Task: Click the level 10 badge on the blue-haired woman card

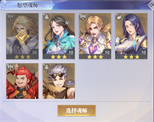Action: (x=143, y=52)
